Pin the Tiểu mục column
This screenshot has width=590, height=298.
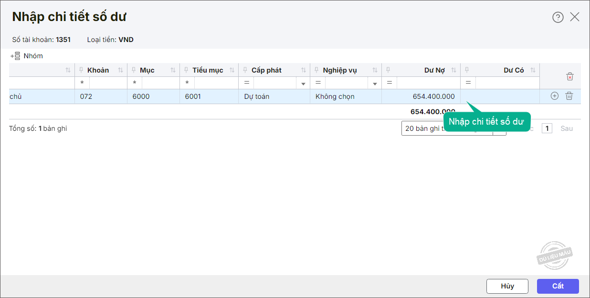click(x=187, y=70)
